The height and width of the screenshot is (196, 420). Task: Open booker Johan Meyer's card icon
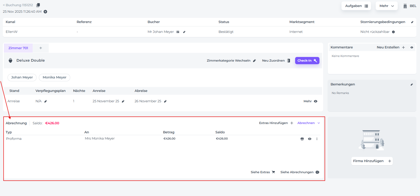pyautogui.click(x=178, y=32)
